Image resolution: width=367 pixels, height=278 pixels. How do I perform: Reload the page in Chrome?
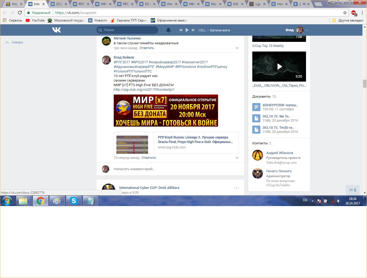[20, 13]
